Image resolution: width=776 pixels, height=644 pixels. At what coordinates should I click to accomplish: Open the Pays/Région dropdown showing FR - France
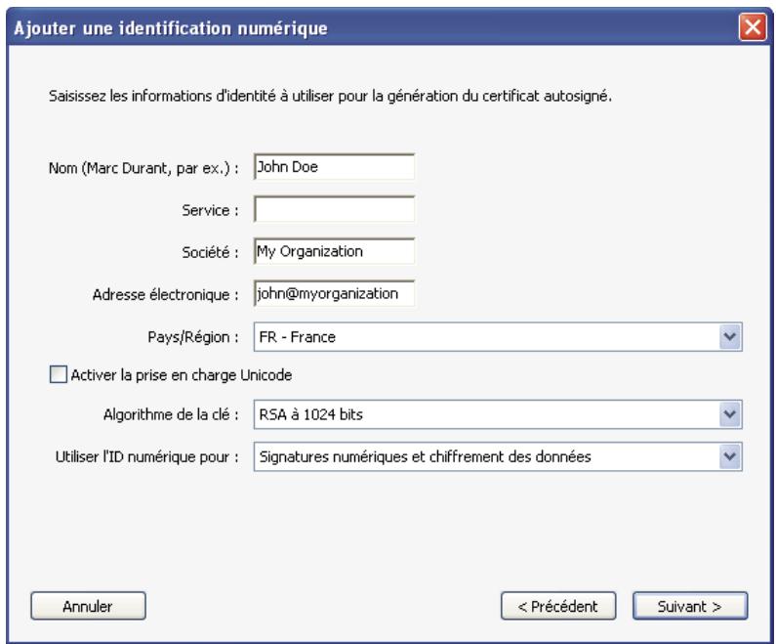tap(498, 337)
